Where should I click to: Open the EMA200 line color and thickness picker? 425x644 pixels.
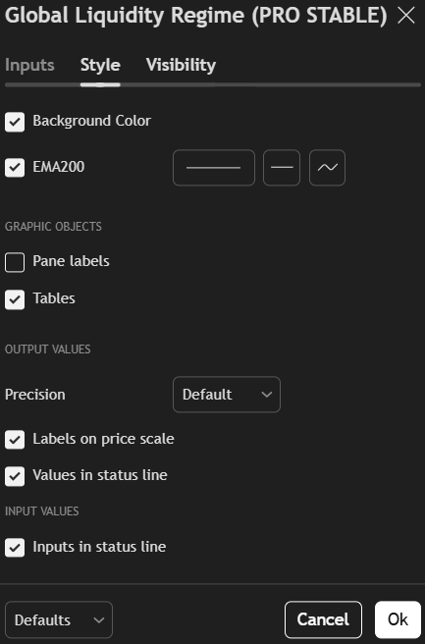click(x=214, y=168)
